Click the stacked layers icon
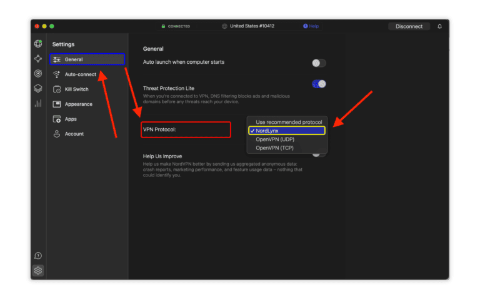 [x=38, y=88]
